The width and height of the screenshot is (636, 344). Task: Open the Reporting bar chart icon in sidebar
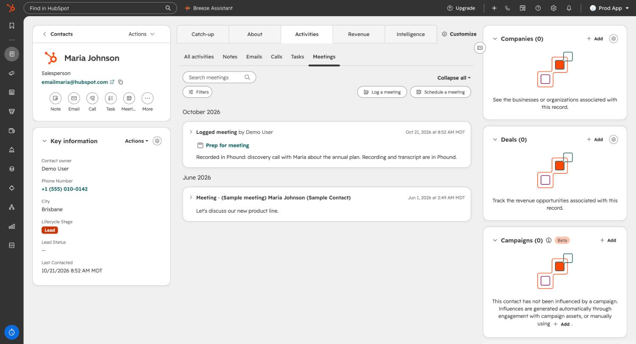pyautogui.click(x=12, y=226)
